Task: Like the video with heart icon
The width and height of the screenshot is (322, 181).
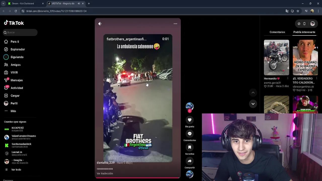Action: [190, 120]
